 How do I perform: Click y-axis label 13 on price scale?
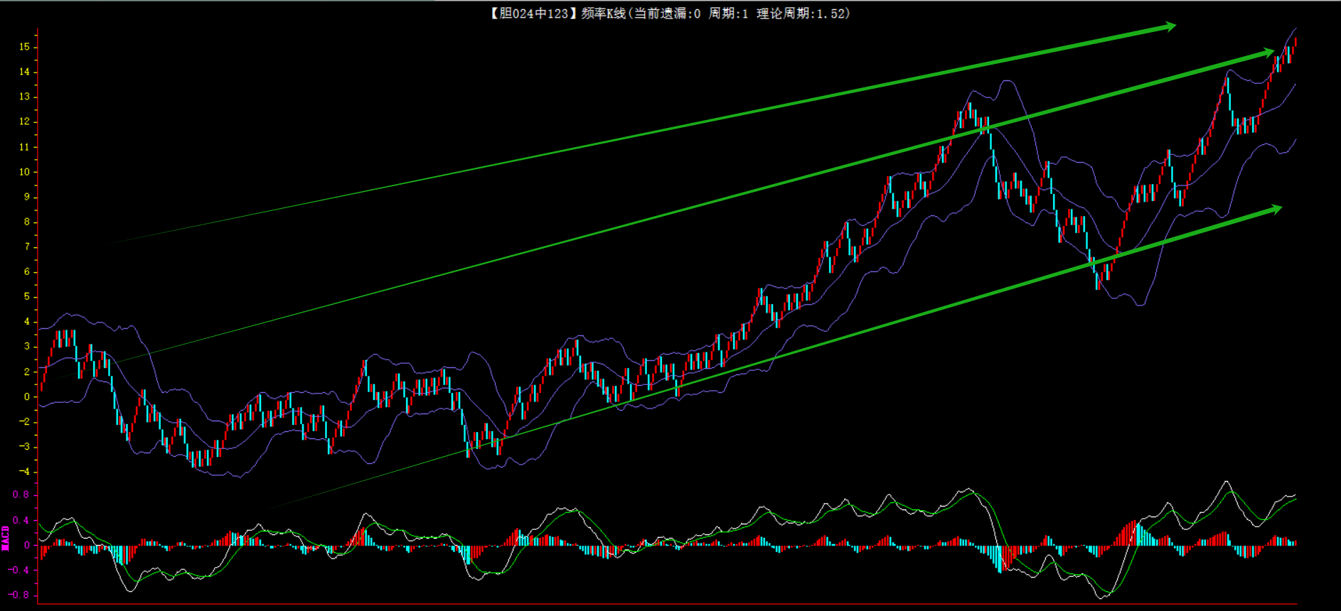[x=25, y=97]
